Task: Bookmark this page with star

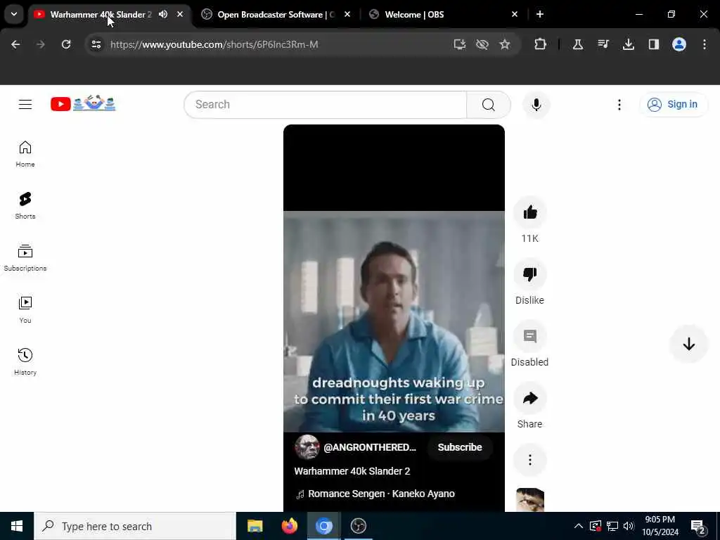Action: click(x=505, y=44)
